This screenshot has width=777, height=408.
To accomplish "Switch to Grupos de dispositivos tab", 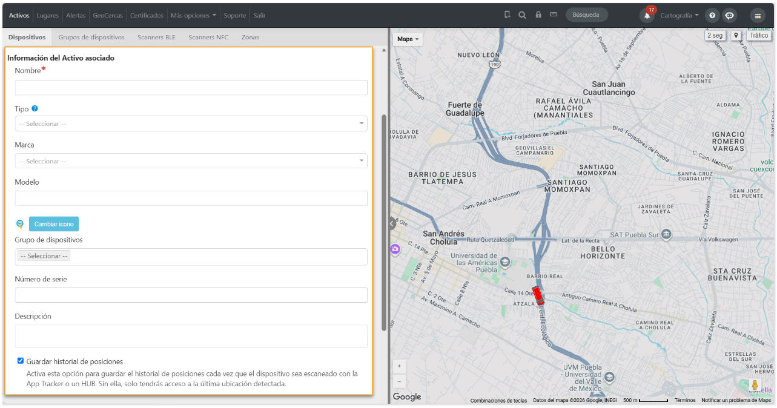I will point(91,37).
